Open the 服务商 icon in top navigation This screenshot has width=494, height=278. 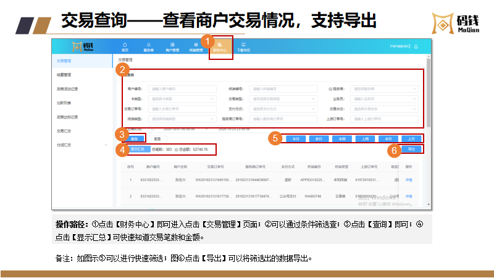tap(148, 46)
